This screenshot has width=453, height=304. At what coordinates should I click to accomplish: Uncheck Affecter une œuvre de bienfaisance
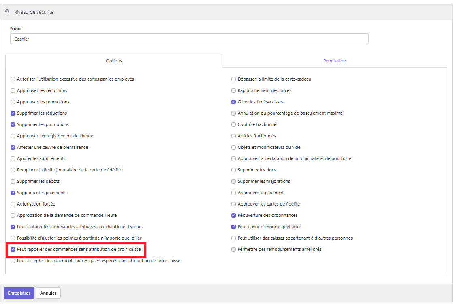point(13,148)
